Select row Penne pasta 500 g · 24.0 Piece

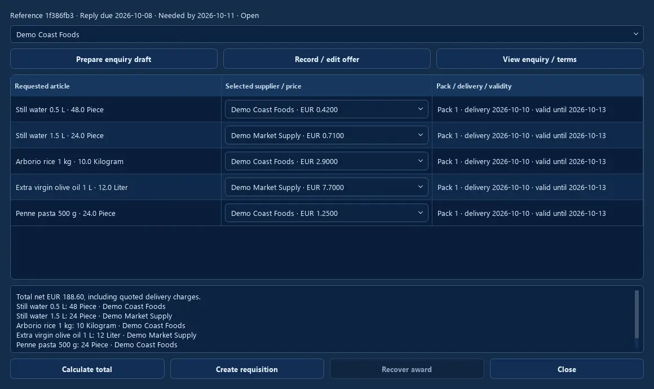pos(116,213)
